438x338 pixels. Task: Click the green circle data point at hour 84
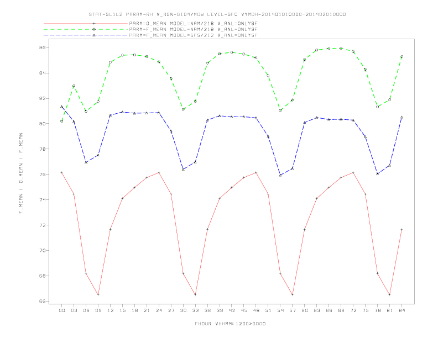[x=401, y=57]
